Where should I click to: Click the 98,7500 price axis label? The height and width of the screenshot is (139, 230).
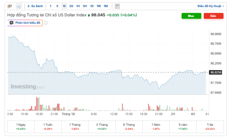click(x=216, y=44)
